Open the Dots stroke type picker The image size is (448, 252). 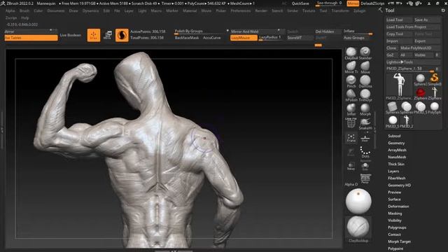pos(365,151)
